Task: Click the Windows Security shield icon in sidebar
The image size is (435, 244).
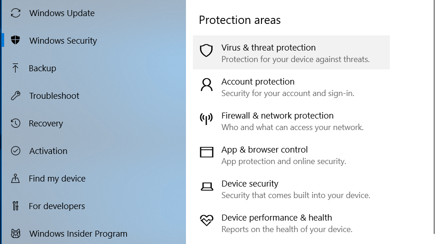Action: [x=16, y=40]
